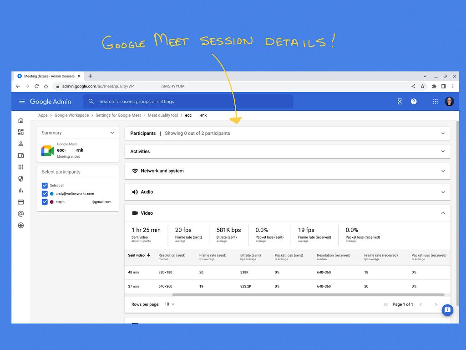Toggle the steph participant checkbox
466x350 pixels.
pos(44,202)
